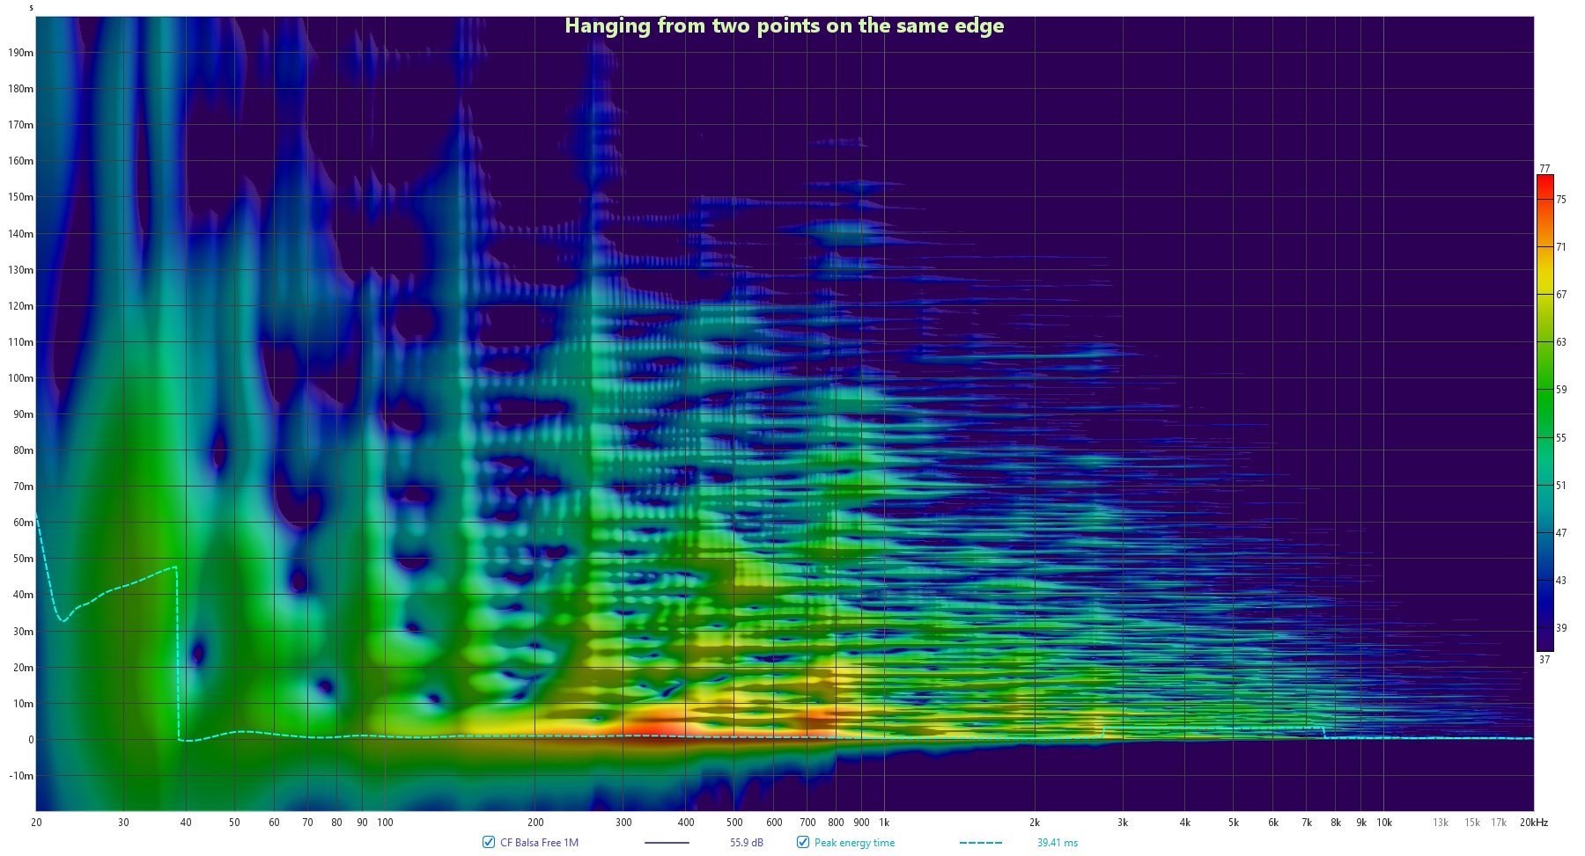Click the CF Balsa Free 1M legend label
This screenshot has height=856, width=1585.
539,843
